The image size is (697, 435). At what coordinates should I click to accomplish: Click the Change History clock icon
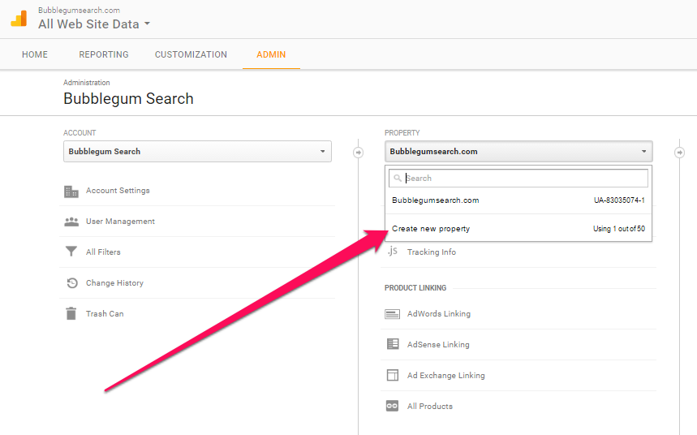(x=72, y=283)
